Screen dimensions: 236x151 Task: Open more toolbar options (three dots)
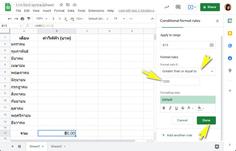tap(131, 19)
